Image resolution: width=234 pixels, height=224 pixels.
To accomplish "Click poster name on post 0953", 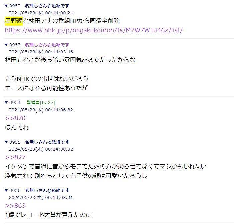I will click(47, 45).
